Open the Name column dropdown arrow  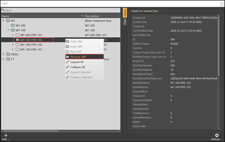point(82,16)
